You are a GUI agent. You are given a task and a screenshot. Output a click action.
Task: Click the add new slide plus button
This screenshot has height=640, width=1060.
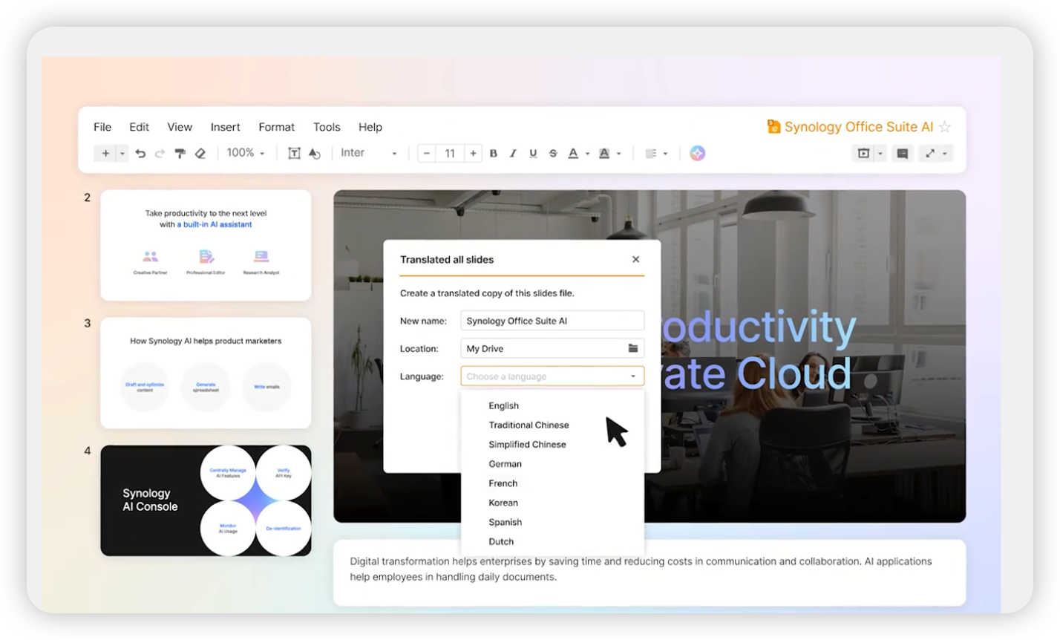(105, 153)
